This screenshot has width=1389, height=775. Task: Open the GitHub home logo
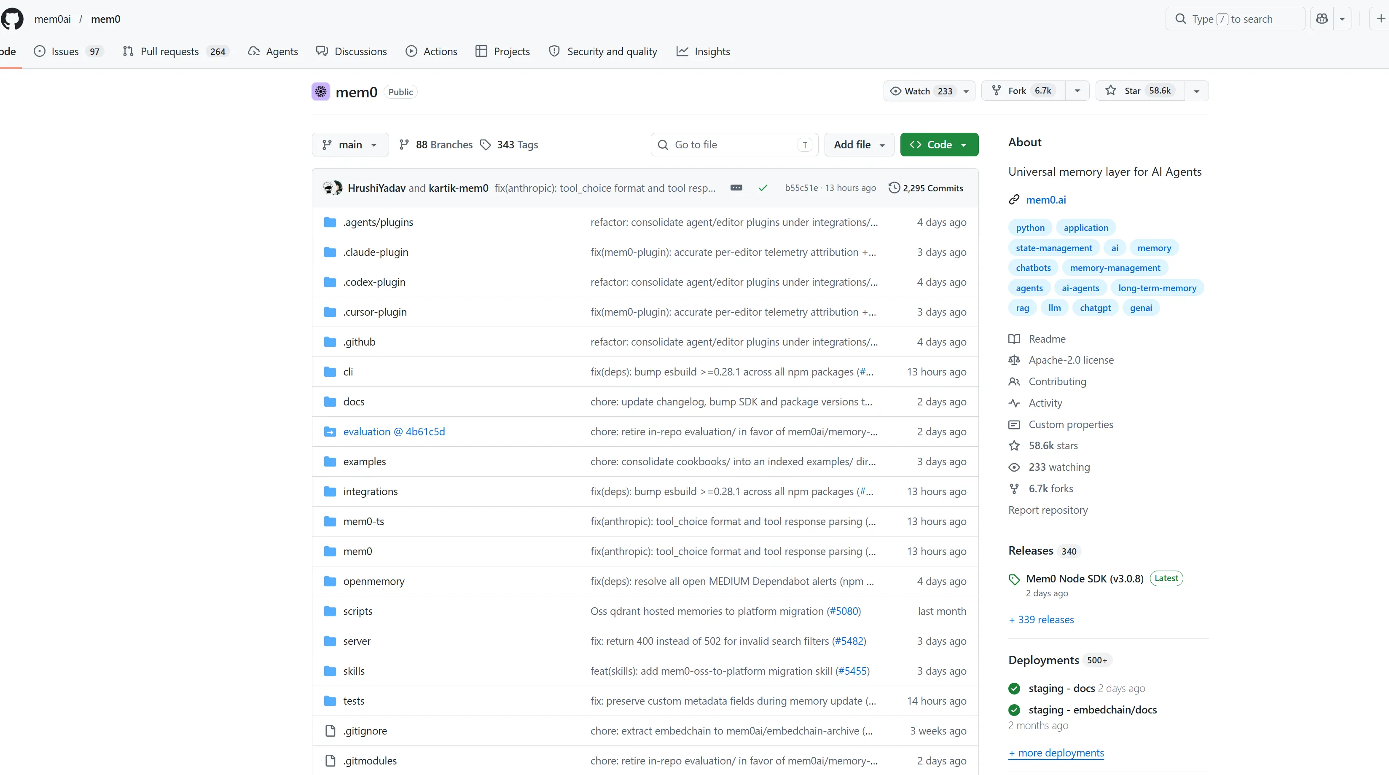click(12, 19)
